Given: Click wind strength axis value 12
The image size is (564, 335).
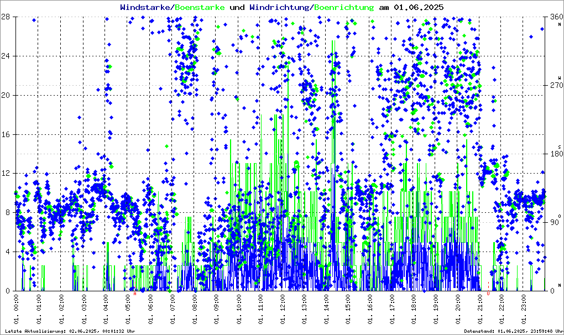Looking at the screenshot, I should point(6,174).
